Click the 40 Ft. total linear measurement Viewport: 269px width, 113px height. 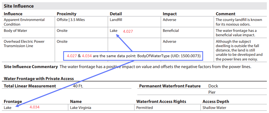78,86
